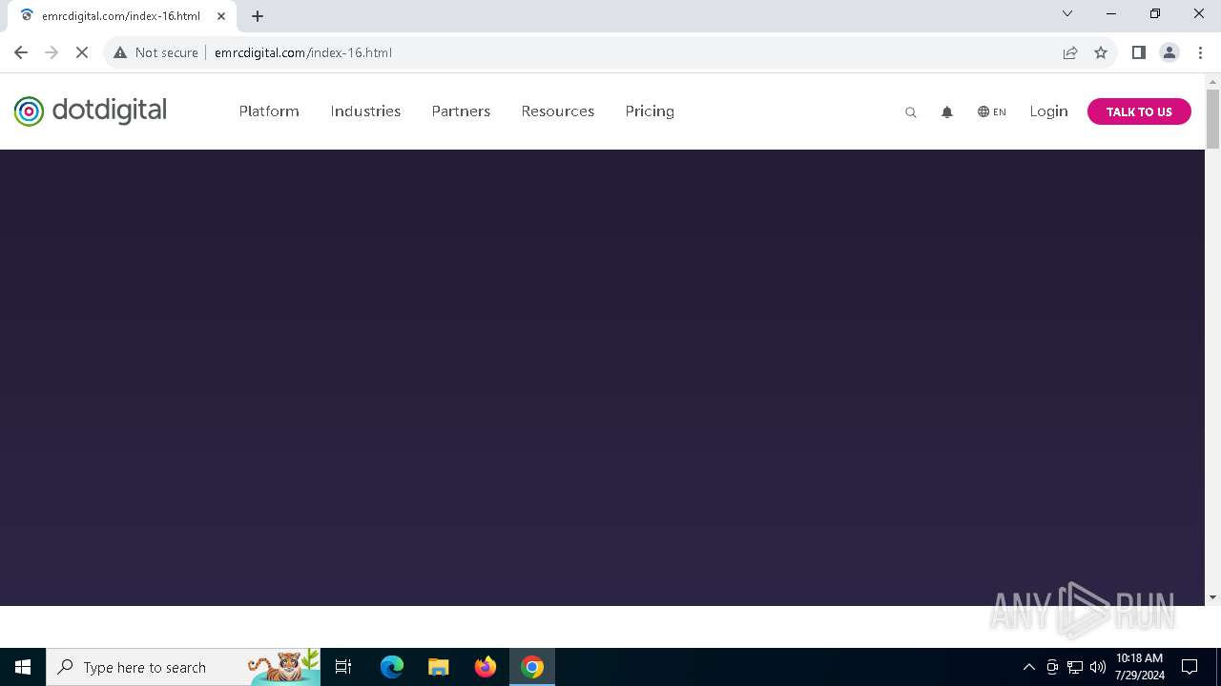Viewport: 1221px width, 686px height.
Task: Go to the Pricing page
Action: pyautogui.click(x=650, y=111)
